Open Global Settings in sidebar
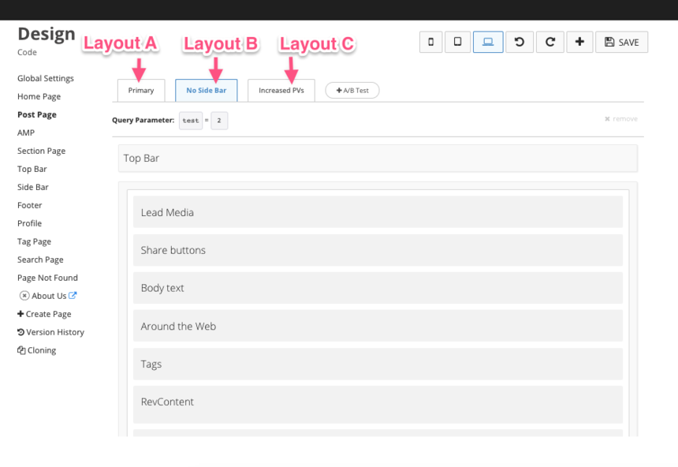Viewport: 678px width, 467px height. [46, 78]
